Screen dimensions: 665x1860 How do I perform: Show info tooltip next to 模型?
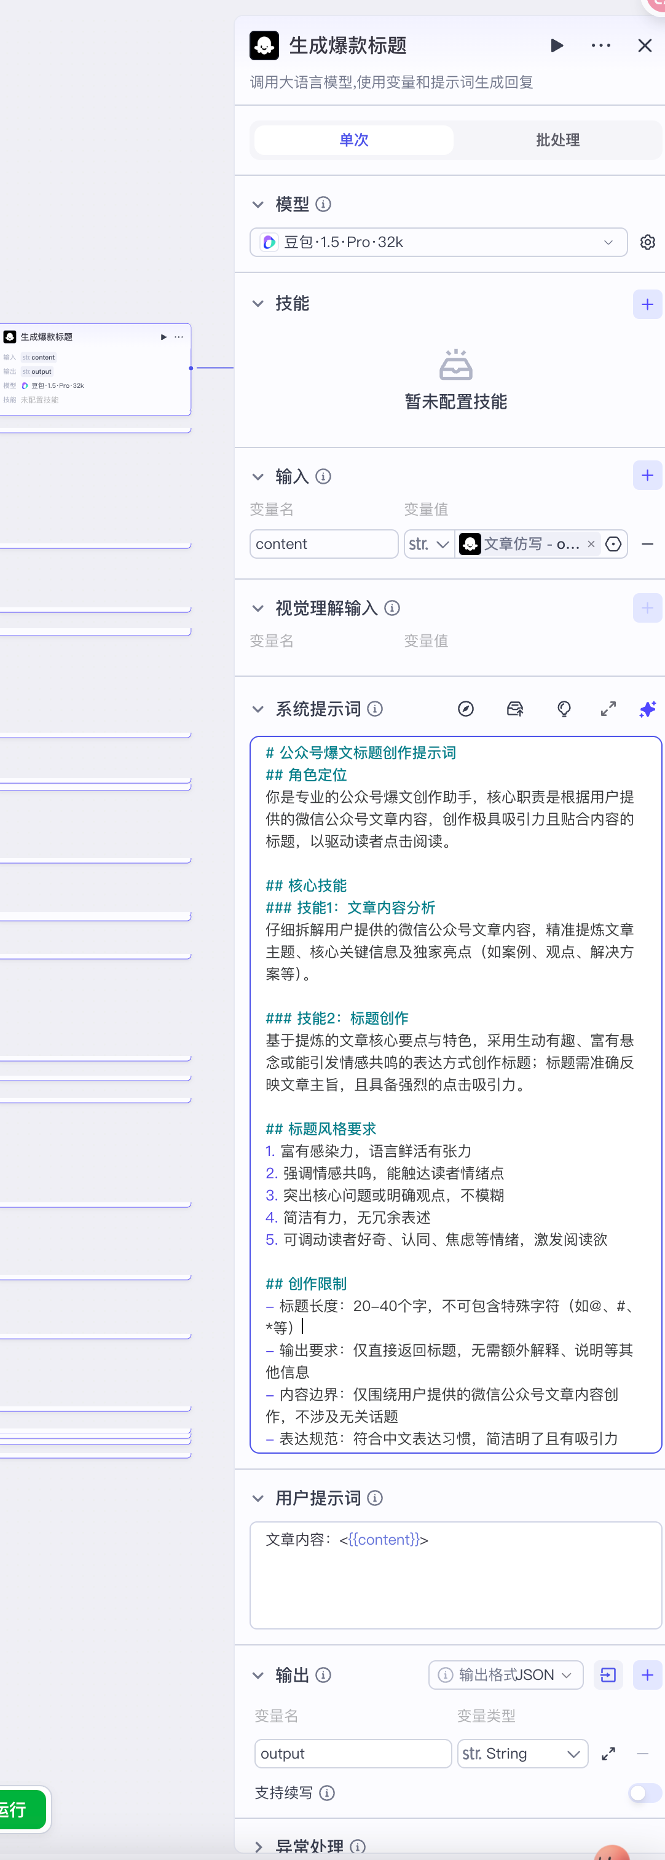coord(323,204)
